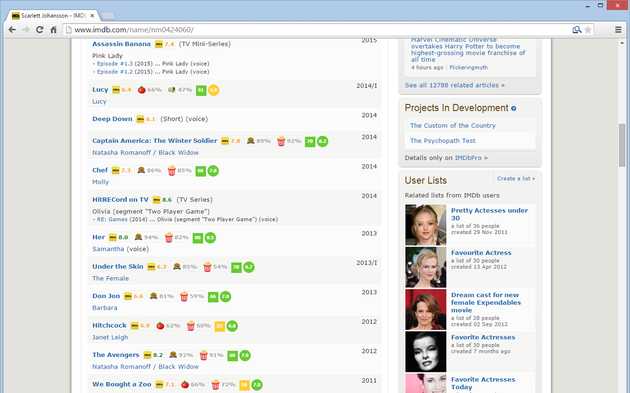This screenshot has width=630, height=393.
Task: Click the zoom magnifier icon in address bar
Action: pyautogui.click(x=577, y=30)
